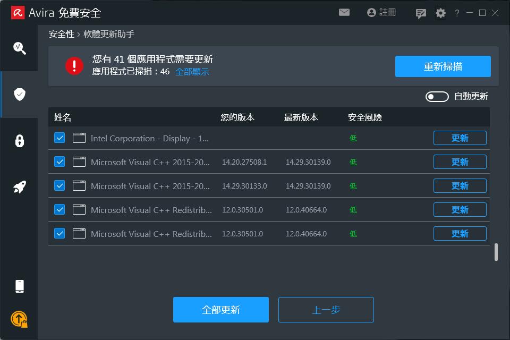Click the 全部顯示 link
This screenshot has height=340, width=510.
tap(192, 72)
